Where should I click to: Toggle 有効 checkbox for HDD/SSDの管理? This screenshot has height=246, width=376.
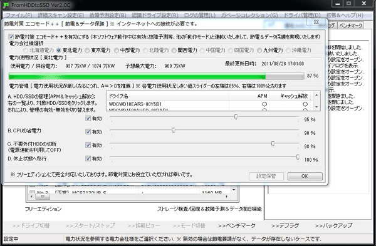click(x=88, y=119)
